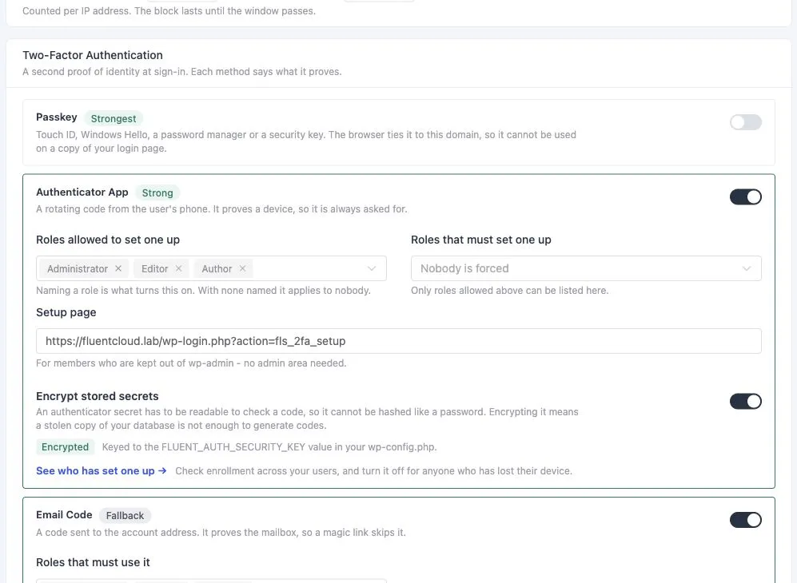Select the Administrator role tag label

(x=78, y=268)
